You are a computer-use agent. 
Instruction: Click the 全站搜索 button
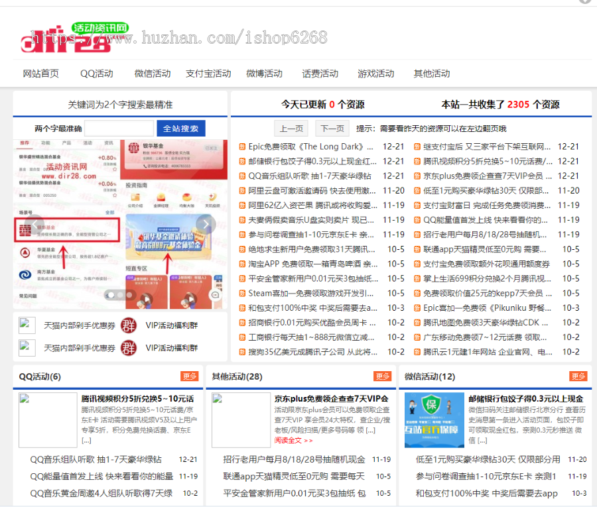click(181, 129)
